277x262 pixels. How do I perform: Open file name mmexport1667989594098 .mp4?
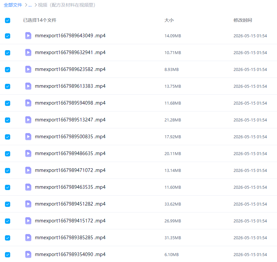tap(70, 103)
